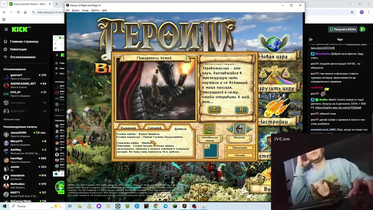Viewport: 373px width, 210px height.
Task: Open gantver1 channel in sidebar
Action: tap(25, 77)
